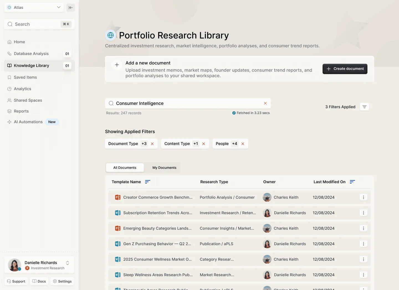The image size is (399, 290).
Task: Select Knowledge Library in sidebar
Action: 39,66
